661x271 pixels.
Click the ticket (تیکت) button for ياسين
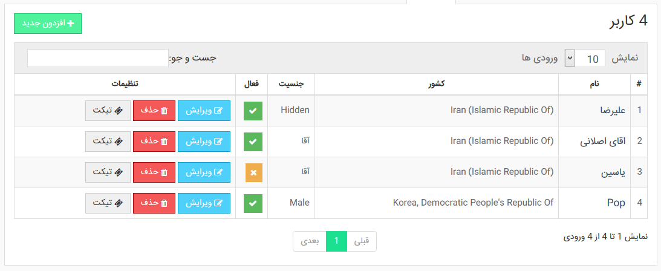coord(108,172)
